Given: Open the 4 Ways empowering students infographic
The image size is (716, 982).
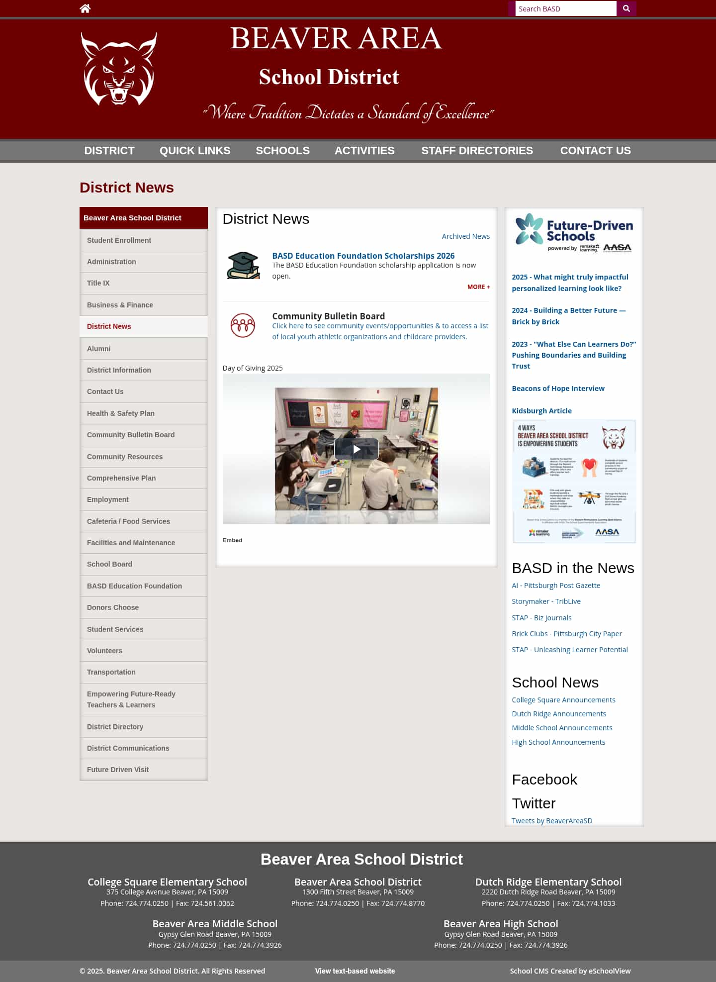Looking at the screenshot, I should 574,482.
